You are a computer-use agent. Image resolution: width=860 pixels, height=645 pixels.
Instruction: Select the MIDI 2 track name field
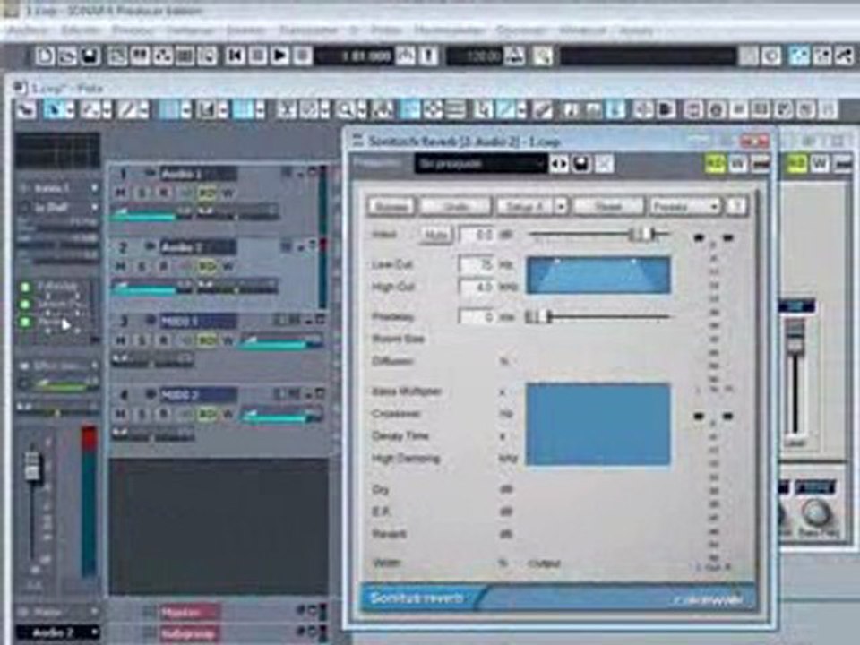pos(199,395)
